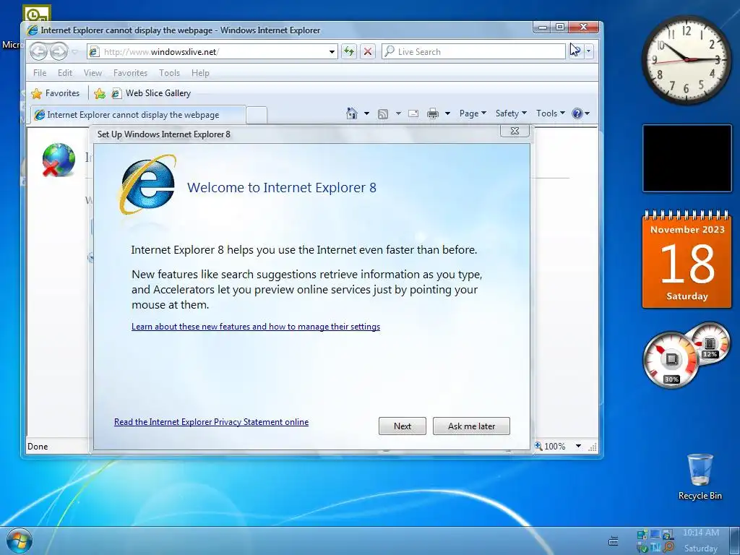Click the orange calendar gadget showing 18
The image size is (740, 555).
(x=687, y=259)
